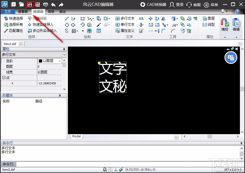
Task: Open the document tabs list dropdown
Action: click(x=240, y=44)
